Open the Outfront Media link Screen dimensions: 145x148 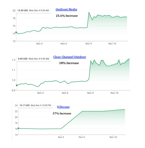66,10
